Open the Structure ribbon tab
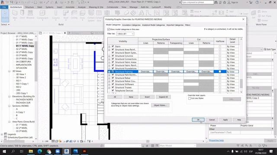 coord(29,7)
